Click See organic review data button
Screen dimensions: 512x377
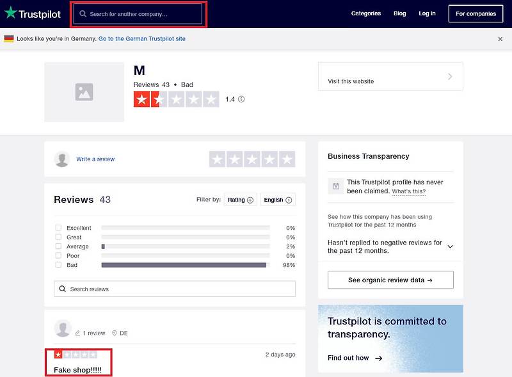(390, 280)
